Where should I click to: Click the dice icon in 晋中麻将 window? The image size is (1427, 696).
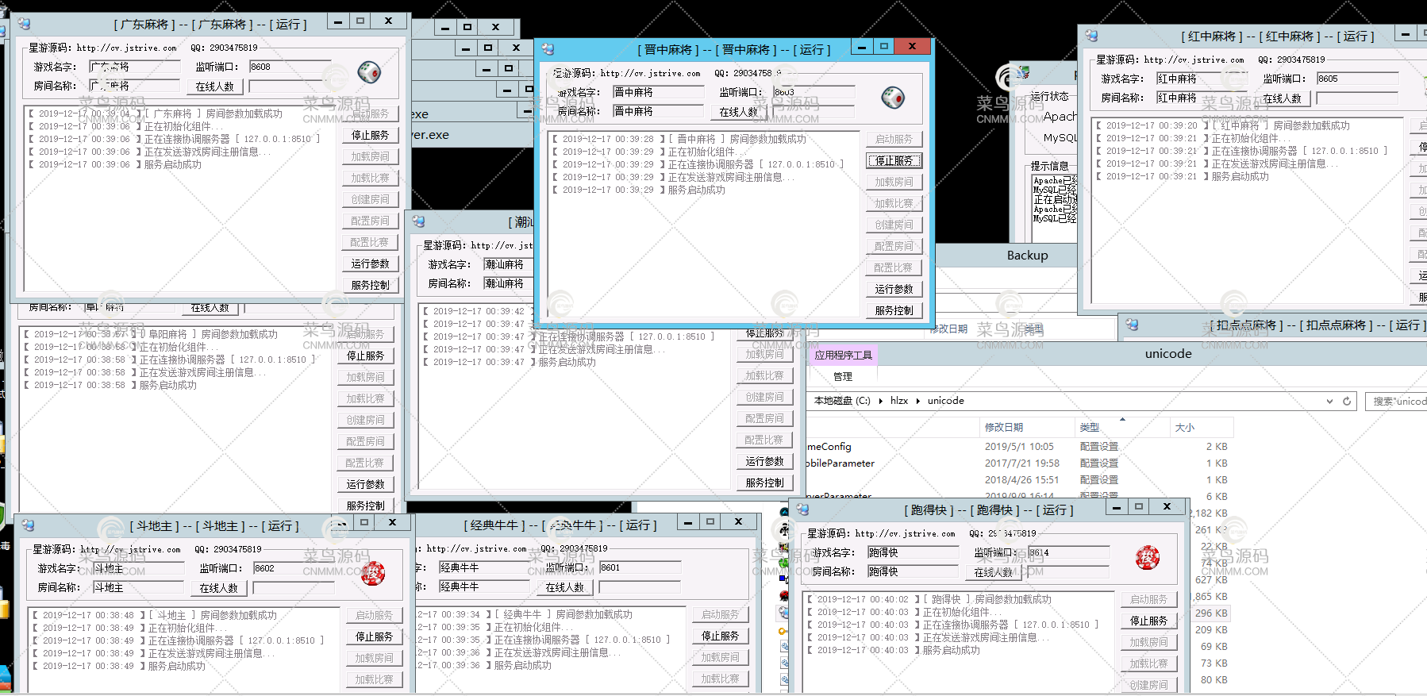tap(893, 98)
